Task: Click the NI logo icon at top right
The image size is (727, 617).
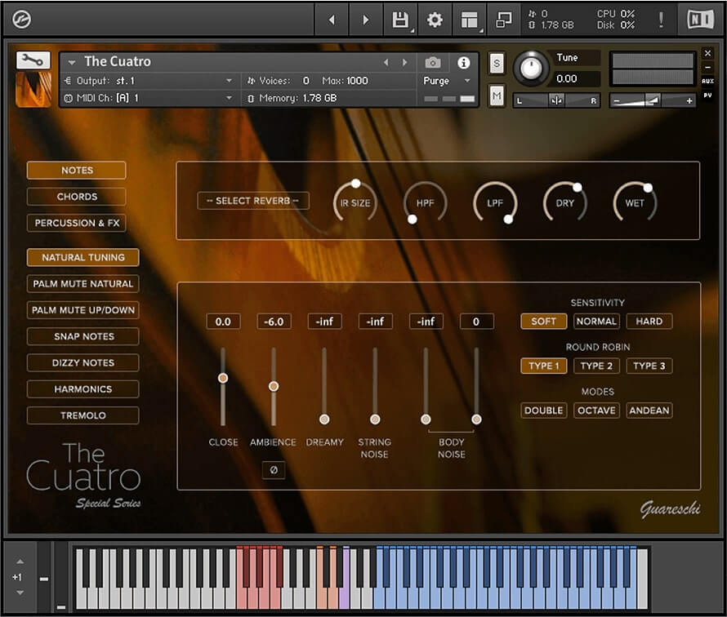Action: pyautogui.click(x=700, y=18)
